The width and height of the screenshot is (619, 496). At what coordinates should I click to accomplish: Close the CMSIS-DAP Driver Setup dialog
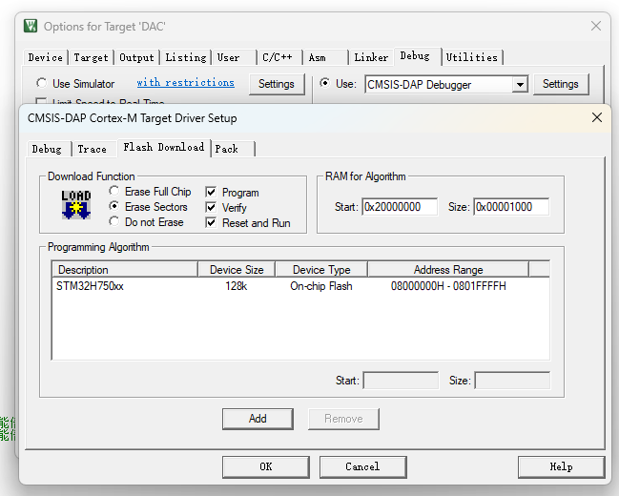point(597,117)
